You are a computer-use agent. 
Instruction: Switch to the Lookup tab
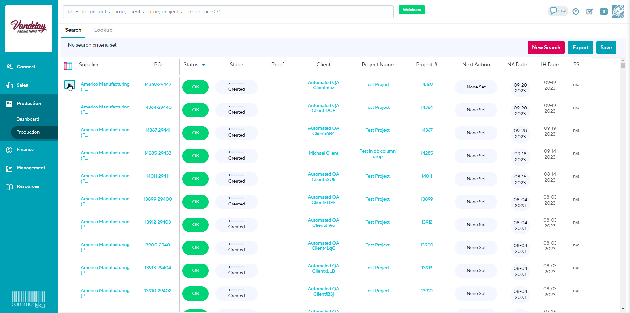point(103,30)
